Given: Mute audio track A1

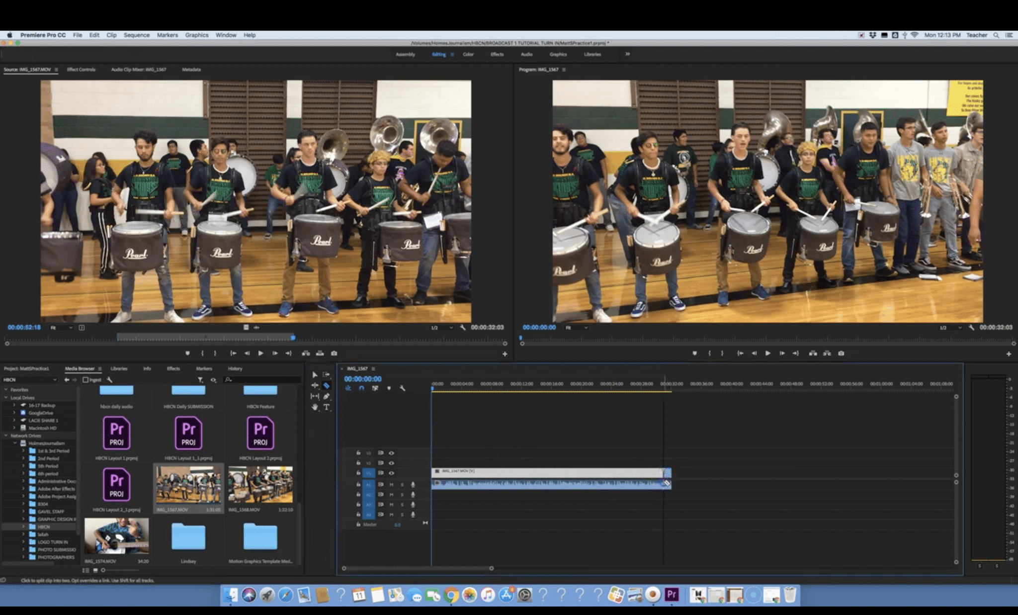Looking at the screenshot, I should click(391, 484).
